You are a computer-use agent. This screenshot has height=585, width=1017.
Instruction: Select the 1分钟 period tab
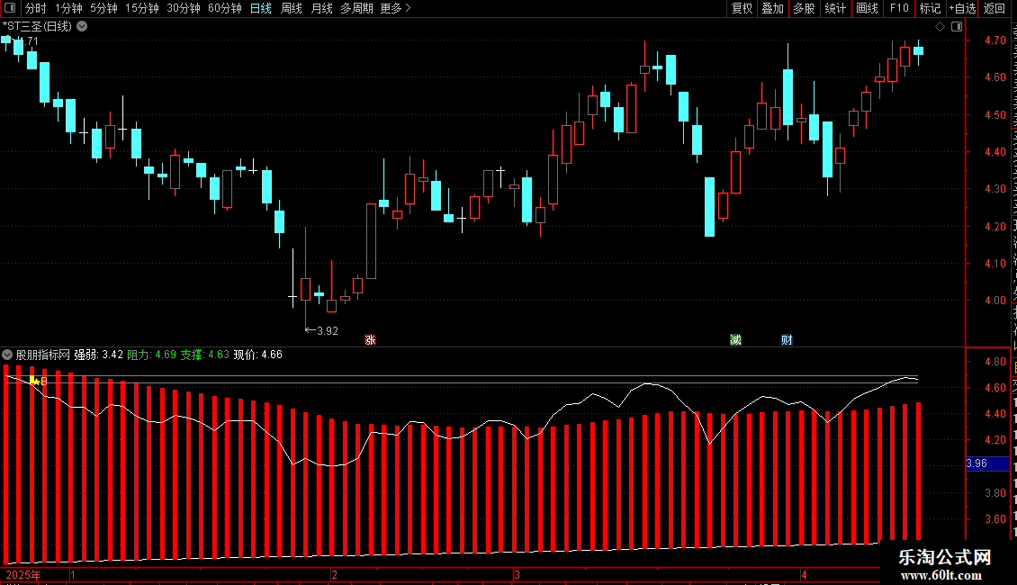68,8
